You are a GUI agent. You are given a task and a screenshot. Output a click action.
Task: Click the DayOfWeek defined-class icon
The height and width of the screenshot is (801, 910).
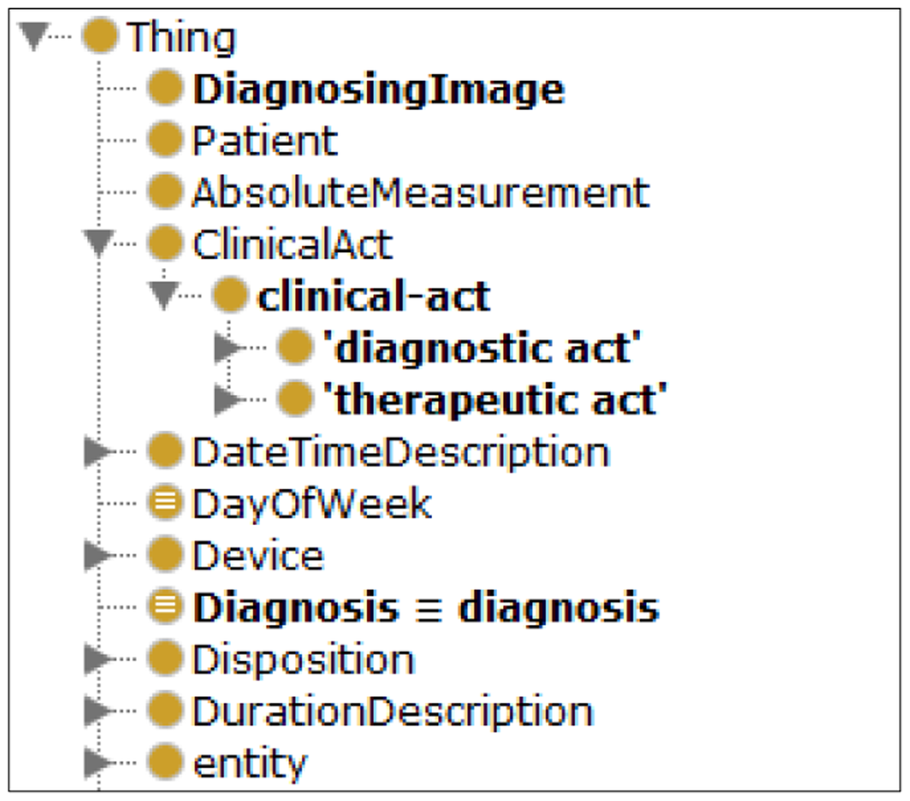(164, 504)
